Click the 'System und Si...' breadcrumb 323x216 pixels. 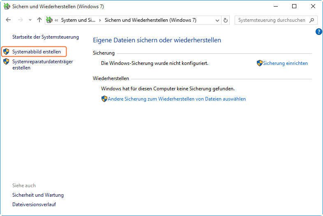point(78,20)
